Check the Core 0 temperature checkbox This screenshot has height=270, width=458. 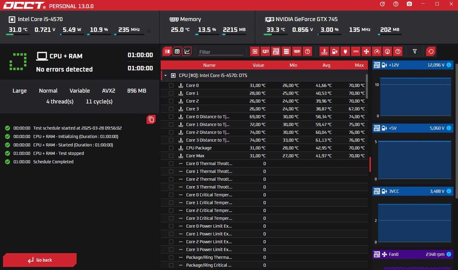click(x=171, y=85)
